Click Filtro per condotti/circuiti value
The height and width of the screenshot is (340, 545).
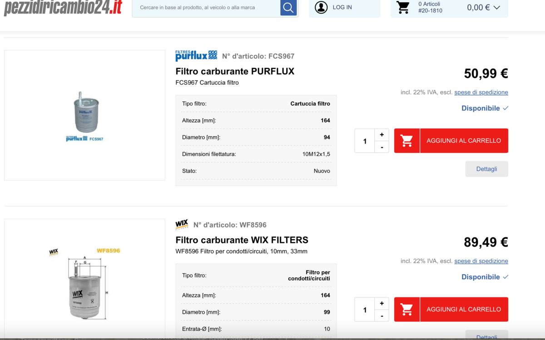pyautogui.click(x=309, y=275)
